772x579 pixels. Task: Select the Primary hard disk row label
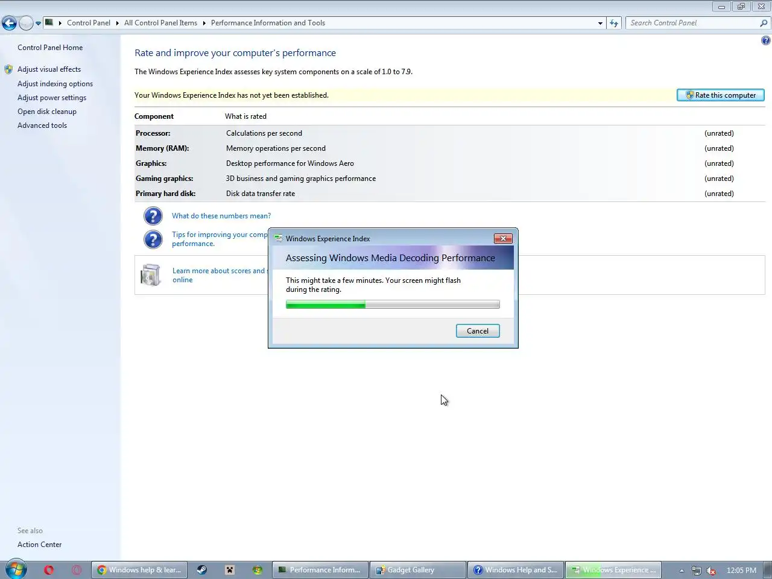tap(165, 194)
